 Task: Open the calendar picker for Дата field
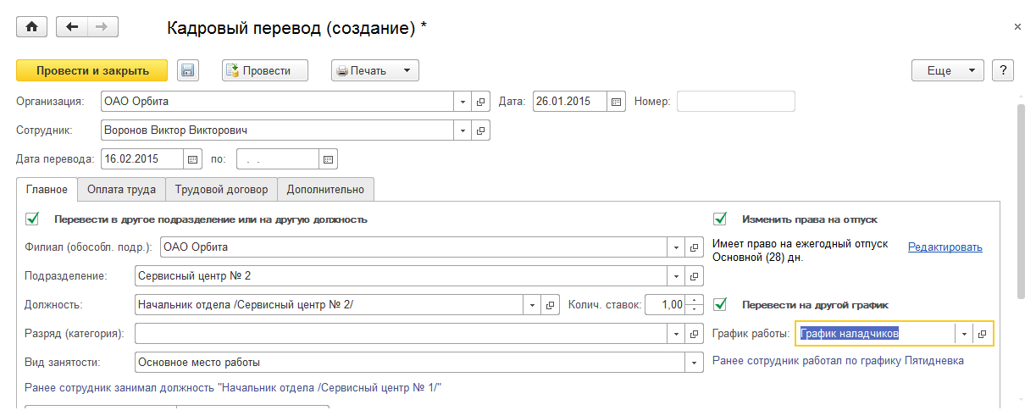[x=617, y=102]
